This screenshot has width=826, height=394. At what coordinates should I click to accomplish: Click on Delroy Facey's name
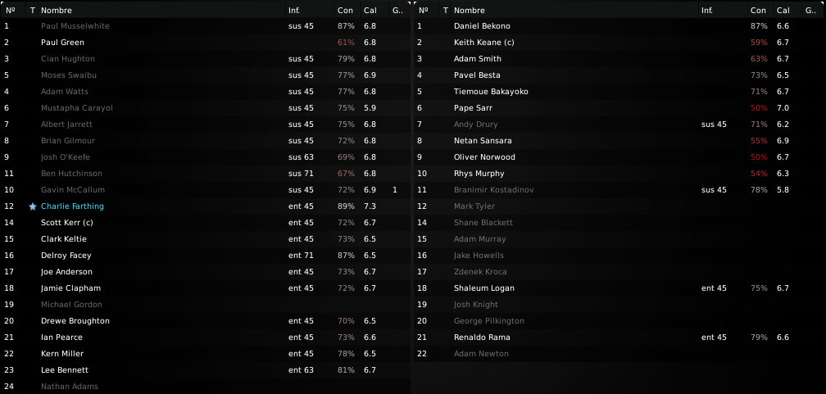coord(66,256)
